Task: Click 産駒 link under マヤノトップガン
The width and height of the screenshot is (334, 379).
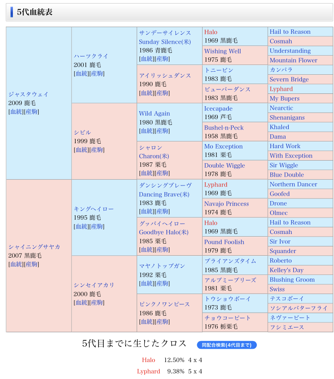Action: 162,284
